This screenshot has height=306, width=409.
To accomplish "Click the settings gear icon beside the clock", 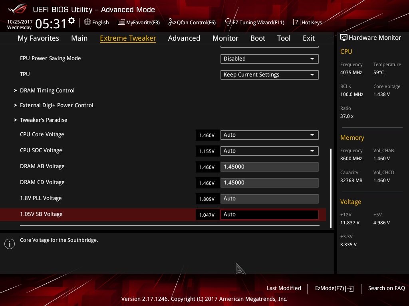I will point(71,21).
